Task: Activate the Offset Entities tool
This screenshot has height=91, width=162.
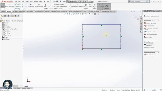Action: click(x=46, y=7)
